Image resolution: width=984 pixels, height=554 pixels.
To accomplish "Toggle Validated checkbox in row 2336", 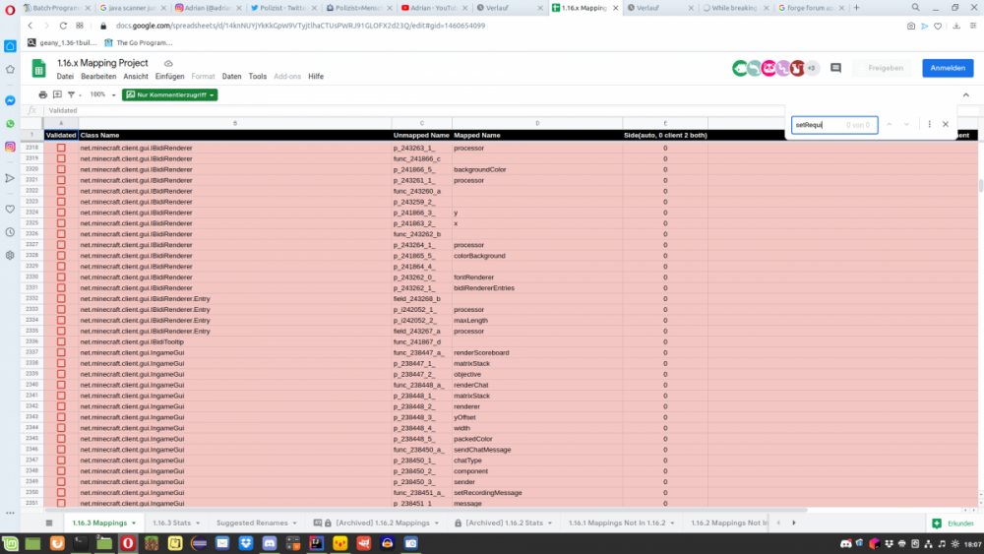I will [61, 341].
